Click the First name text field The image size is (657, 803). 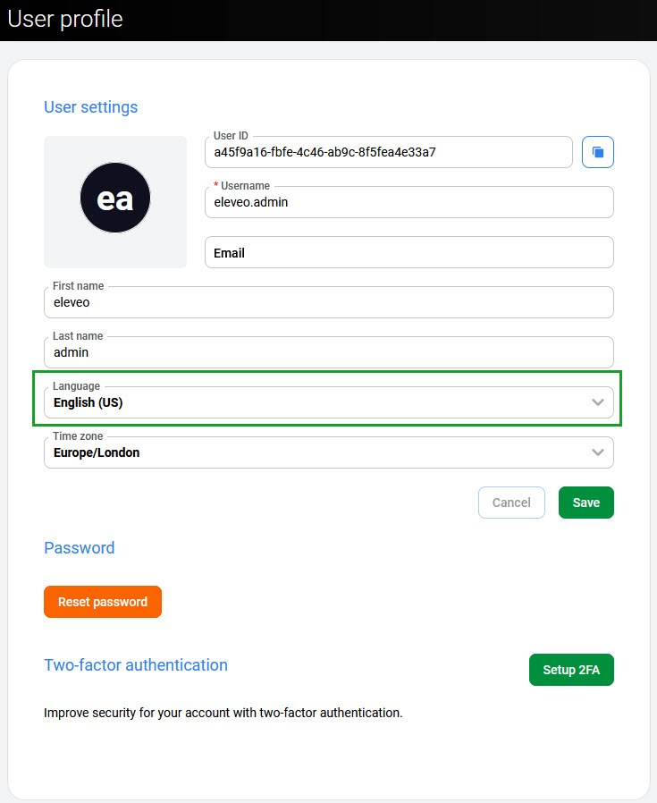[328, 303]
